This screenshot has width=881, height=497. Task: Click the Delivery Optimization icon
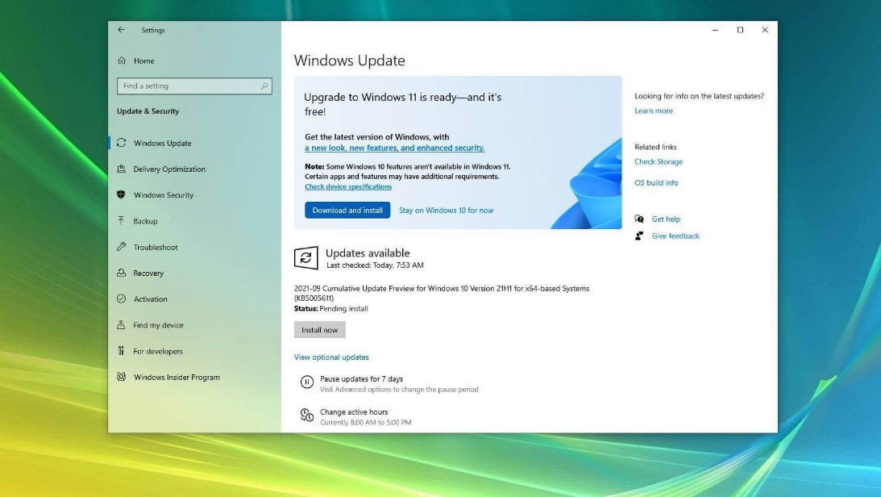(x=122, y=169)
